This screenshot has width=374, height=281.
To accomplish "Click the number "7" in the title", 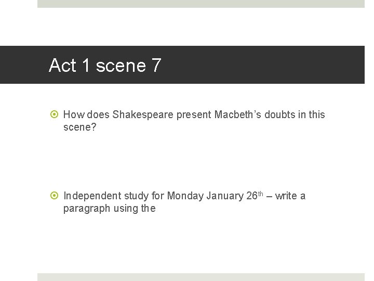I will [x=156, y=66].
